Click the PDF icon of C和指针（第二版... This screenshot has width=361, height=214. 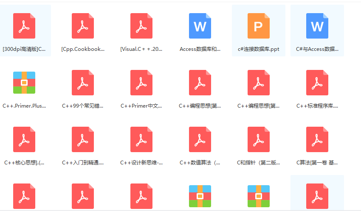pos(259,139)
